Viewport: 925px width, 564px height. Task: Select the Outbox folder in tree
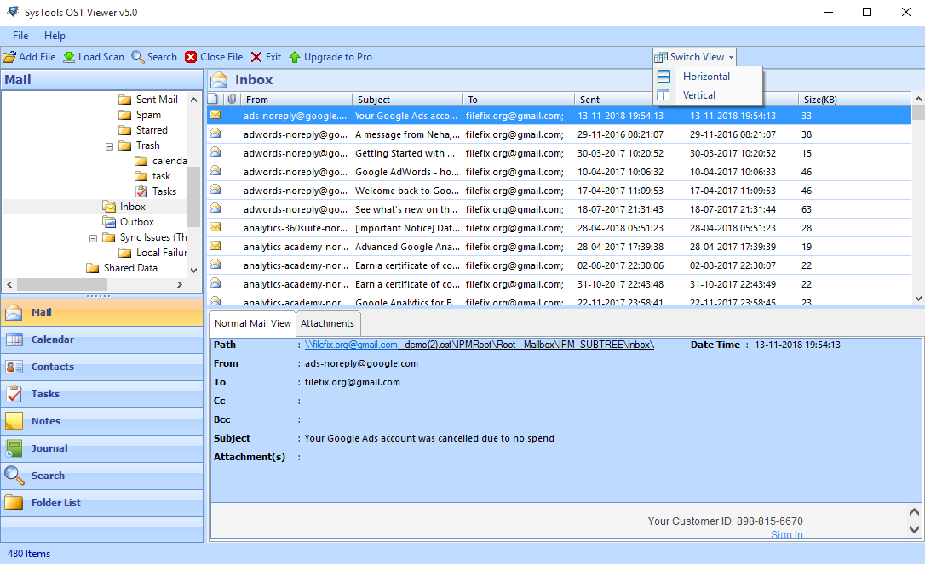(x=136, y=222)
